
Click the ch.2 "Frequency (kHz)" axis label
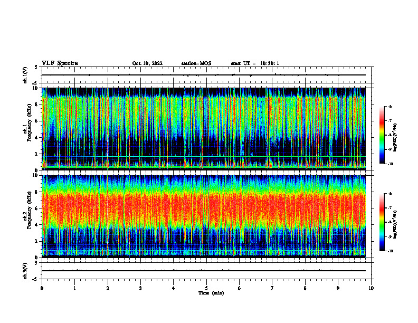click(30, 210)
